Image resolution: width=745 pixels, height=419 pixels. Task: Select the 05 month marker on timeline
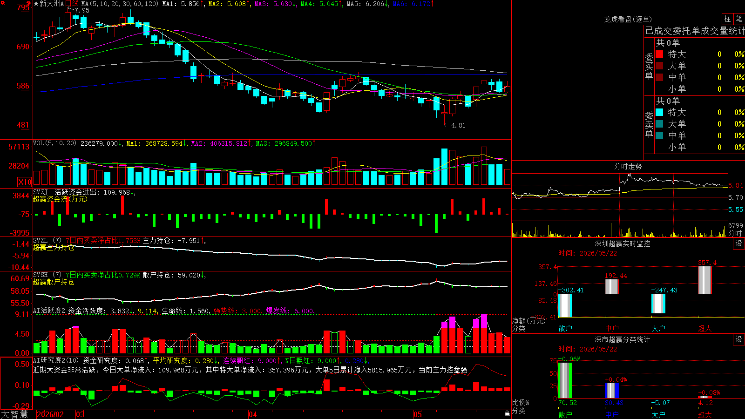(418, 414)
